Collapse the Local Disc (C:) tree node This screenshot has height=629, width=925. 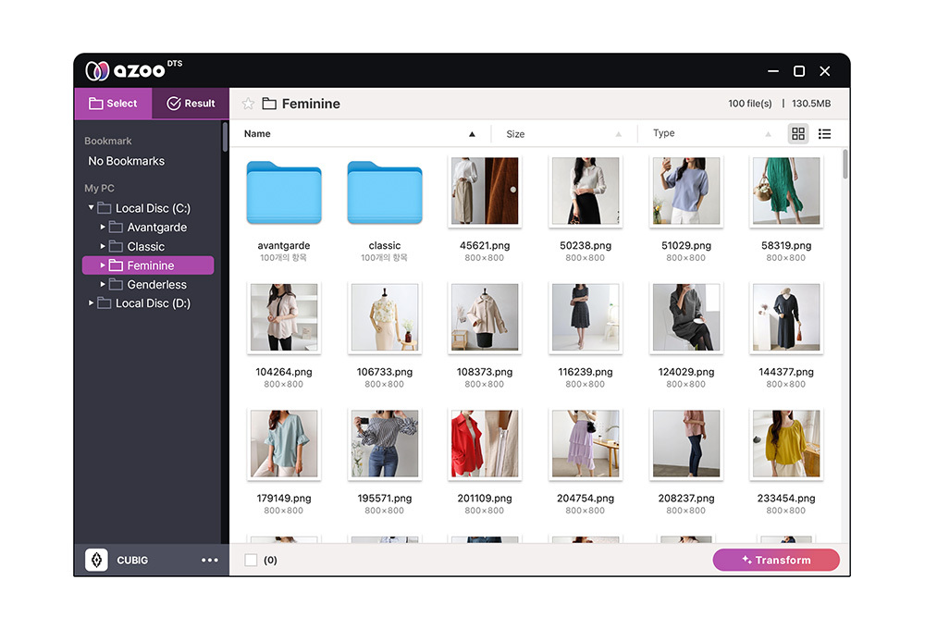tap(91, 208)
